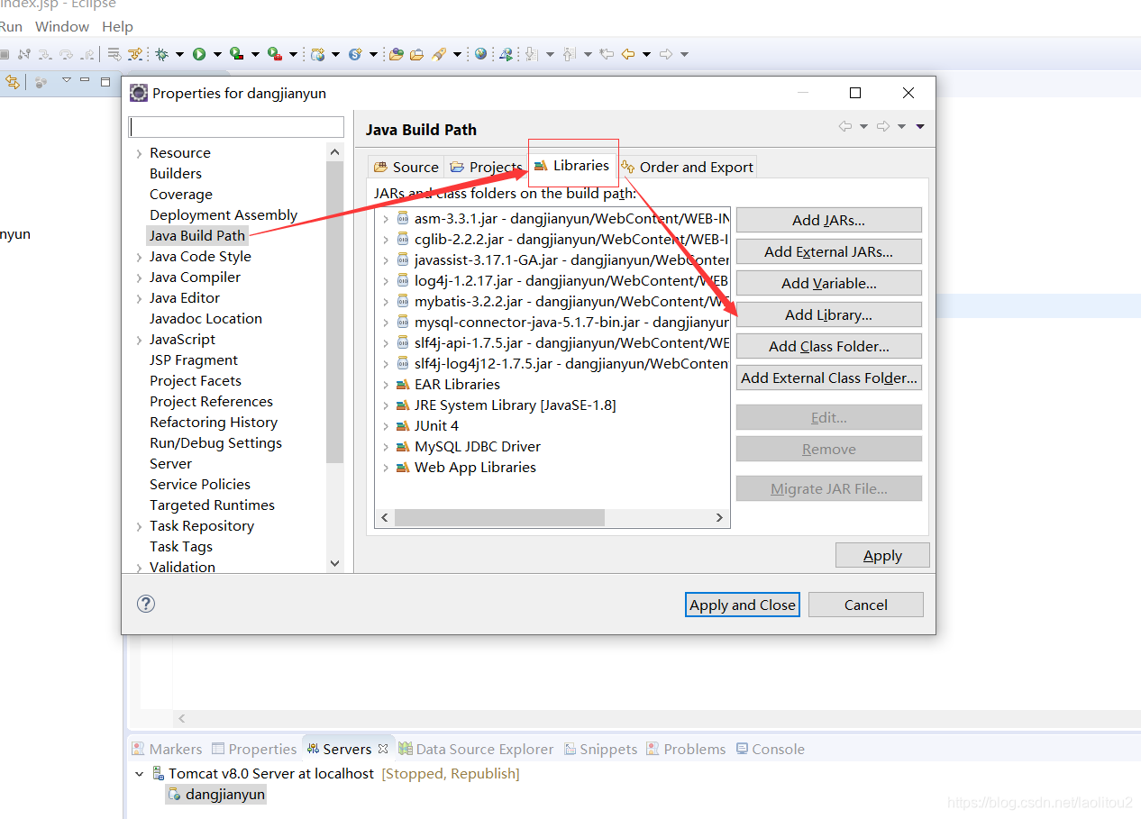Expand the Web App Libraries entry
This screenshot has height=819, width=1141.
pyautogui.click(x=386, y=468)
